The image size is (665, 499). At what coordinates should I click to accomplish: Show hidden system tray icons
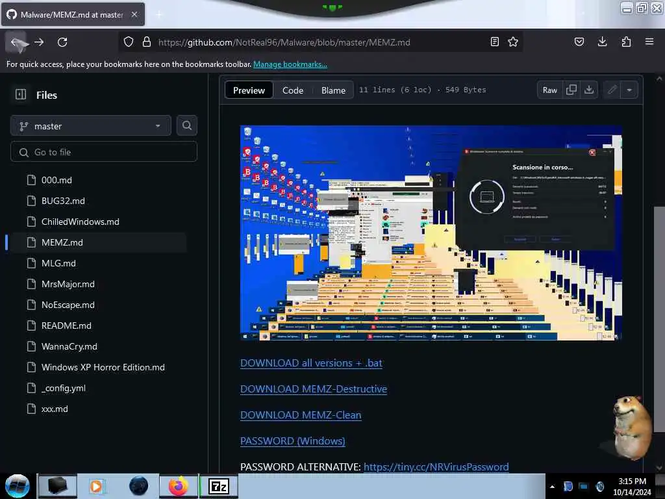[552, 487]
